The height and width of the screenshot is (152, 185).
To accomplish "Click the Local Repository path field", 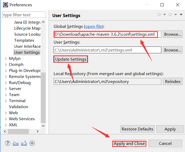I will click(x=107, y=81).
